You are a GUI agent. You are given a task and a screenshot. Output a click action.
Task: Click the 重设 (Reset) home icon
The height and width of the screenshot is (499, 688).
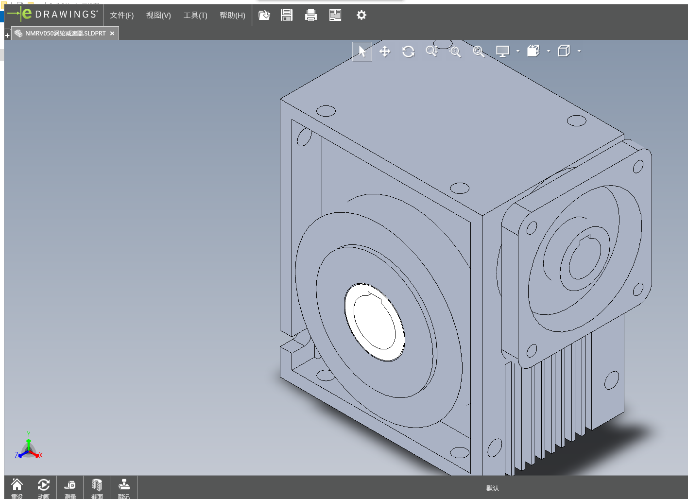click(17, 488)
